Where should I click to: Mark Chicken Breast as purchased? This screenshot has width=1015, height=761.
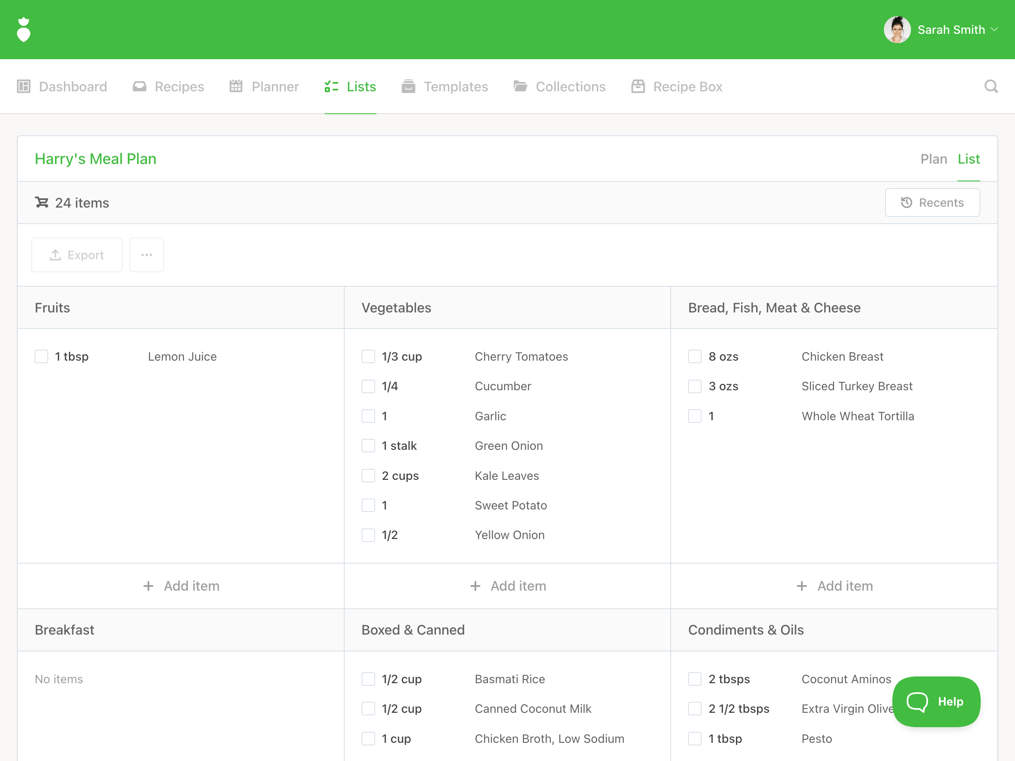[x=694, y=356]
